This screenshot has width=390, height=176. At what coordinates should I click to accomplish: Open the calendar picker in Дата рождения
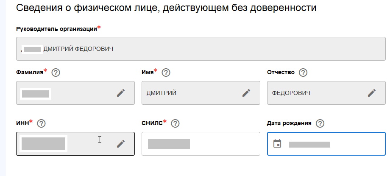click(x=277, y=144)
